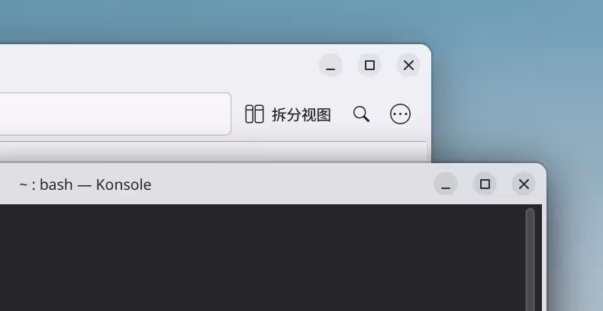Click empty toolbar space beside 拆分视图 button
Image resolution: width=603 pixels, height=311 pixels.
(238, 114)
